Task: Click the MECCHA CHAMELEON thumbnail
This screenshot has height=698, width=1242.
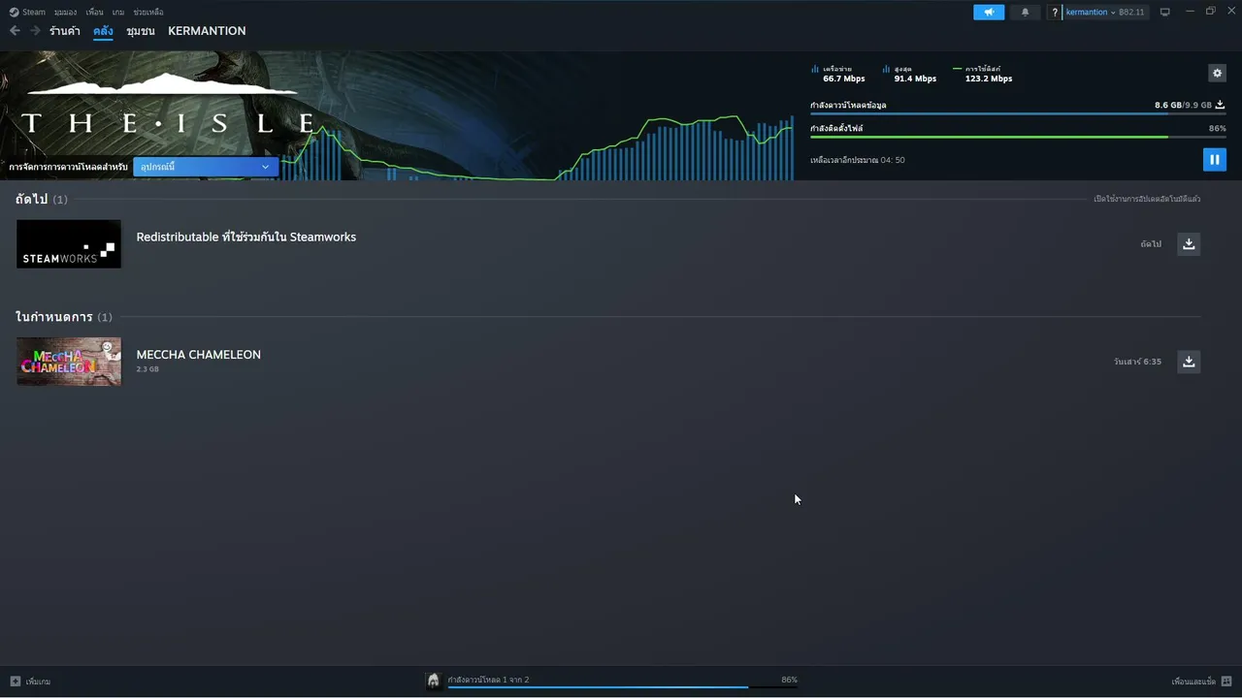Action: [69, 362]
